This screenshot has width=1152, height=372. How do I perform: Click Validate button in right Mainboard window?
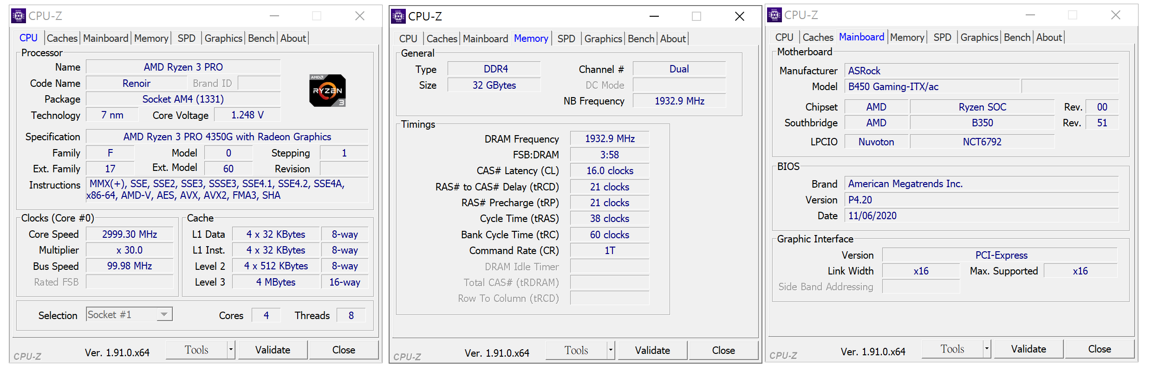click(x=1028, y=349)
